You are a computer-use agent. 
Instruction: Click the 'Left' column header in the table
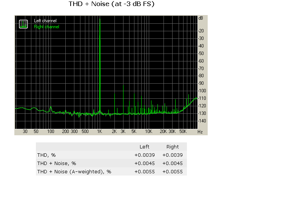(x=145, y=147)
